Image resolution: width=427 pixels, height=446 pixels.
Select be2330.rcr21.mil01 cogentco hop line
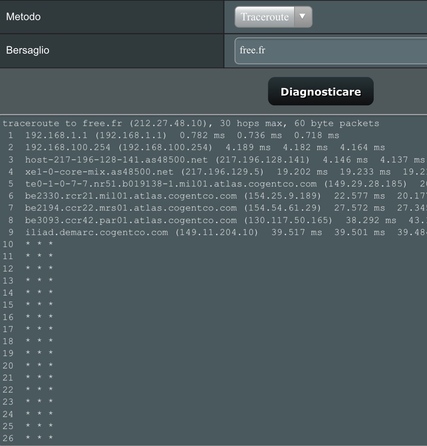[x=217, y=196]
